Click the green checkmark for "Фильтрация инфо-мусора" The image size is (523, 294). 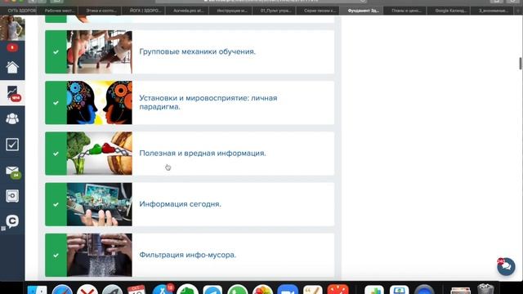56,255
